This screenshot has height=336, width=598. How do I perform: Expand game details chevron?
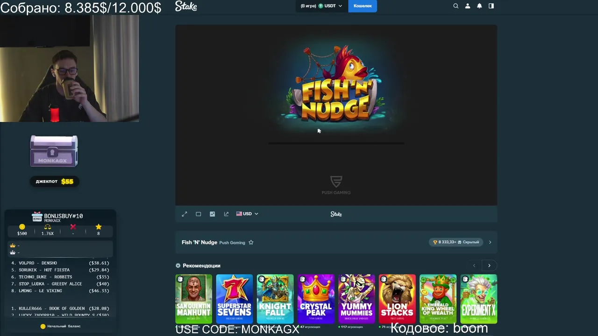coord(490,242)
